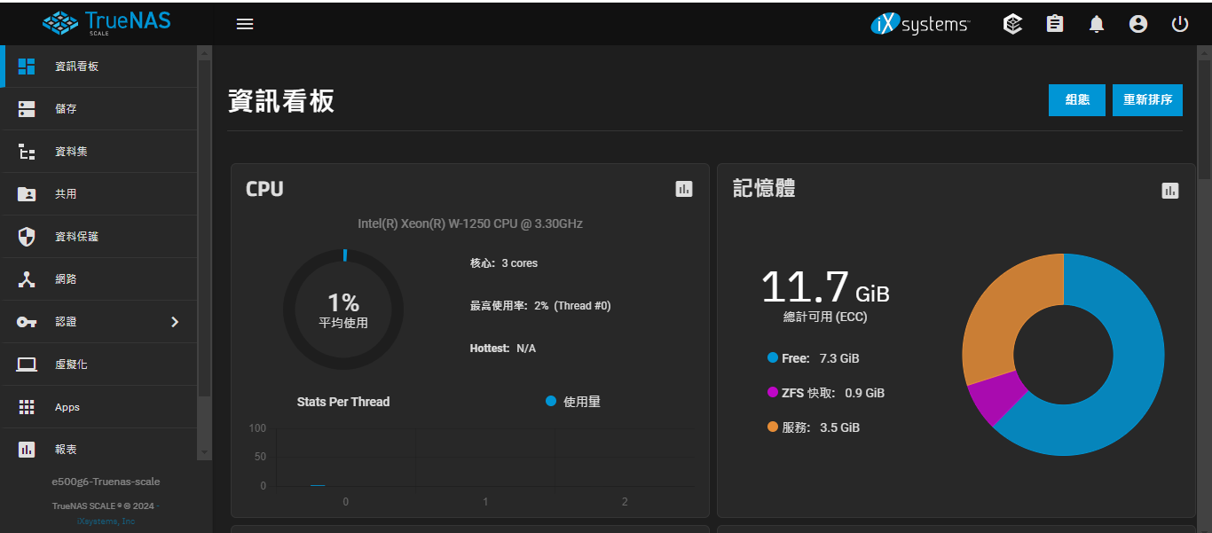Open Apps in the sidebar

[67, 407]
